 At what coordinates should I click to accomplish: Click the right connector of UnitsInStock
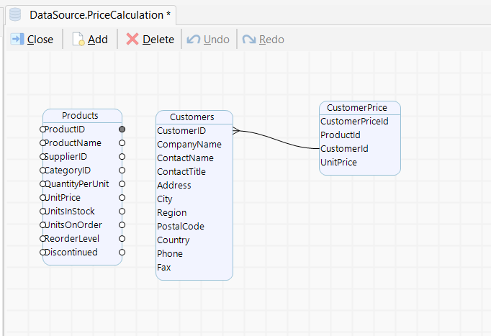pos(122,212)
